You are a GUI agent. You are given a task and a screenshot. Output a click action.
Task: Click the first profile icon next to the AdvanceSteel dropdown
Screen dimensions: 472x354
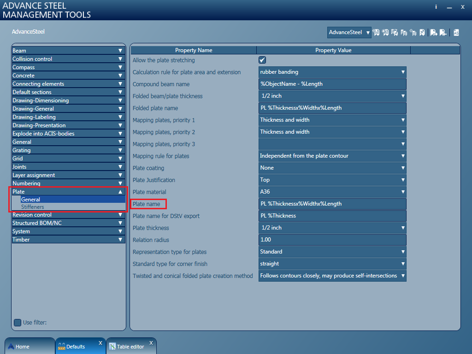pyautogui.click(x=376, y=32)
